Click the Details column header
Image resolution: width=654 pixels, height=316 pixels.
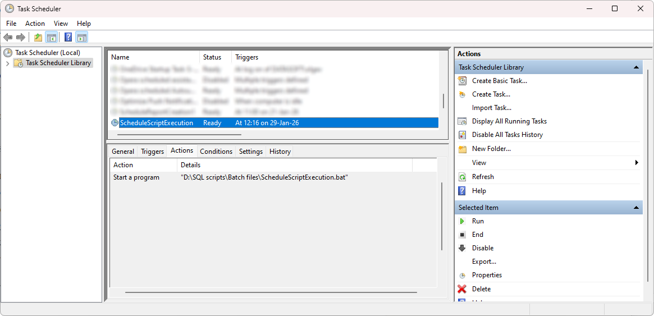tap(295, 165)
